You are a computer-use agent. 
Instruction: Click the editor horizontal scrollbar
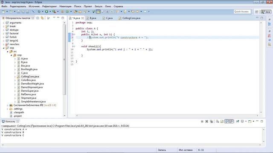(x=167, y=116)
